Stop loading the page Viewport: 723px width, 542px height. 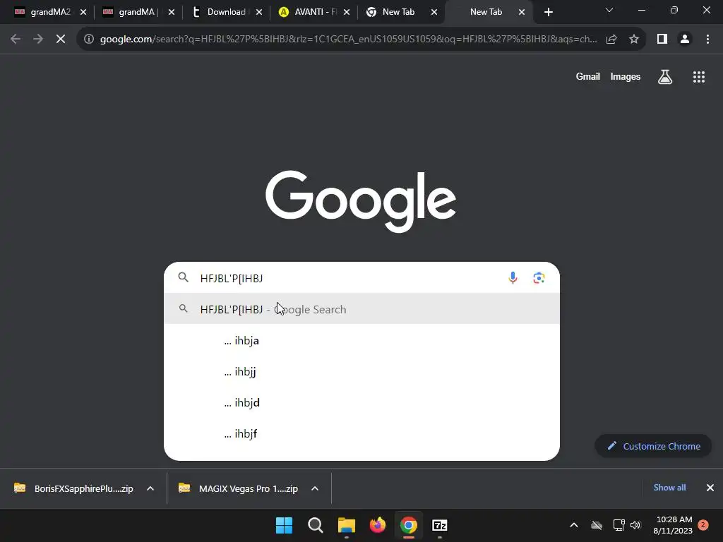(x=61, y=40)
